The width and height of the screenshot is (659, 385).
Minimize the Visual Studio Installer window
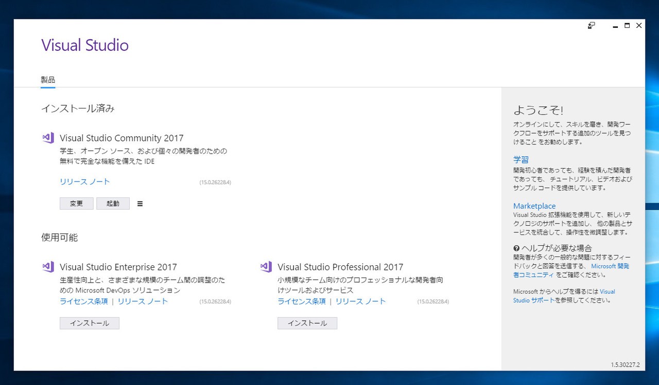pos(615,26)
